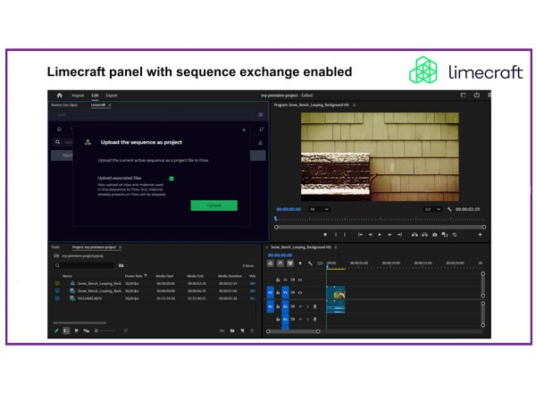Toggle V1 track output eye icon
The width and height of the screenshot is (536, 393).
tap(300, 293)
